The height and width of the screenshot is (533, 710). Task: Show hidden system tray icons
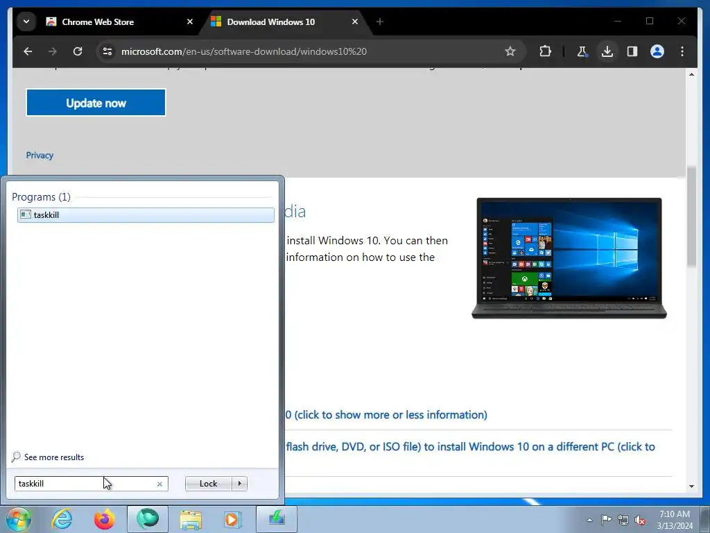pyautogui.click(x=589, y=520)
